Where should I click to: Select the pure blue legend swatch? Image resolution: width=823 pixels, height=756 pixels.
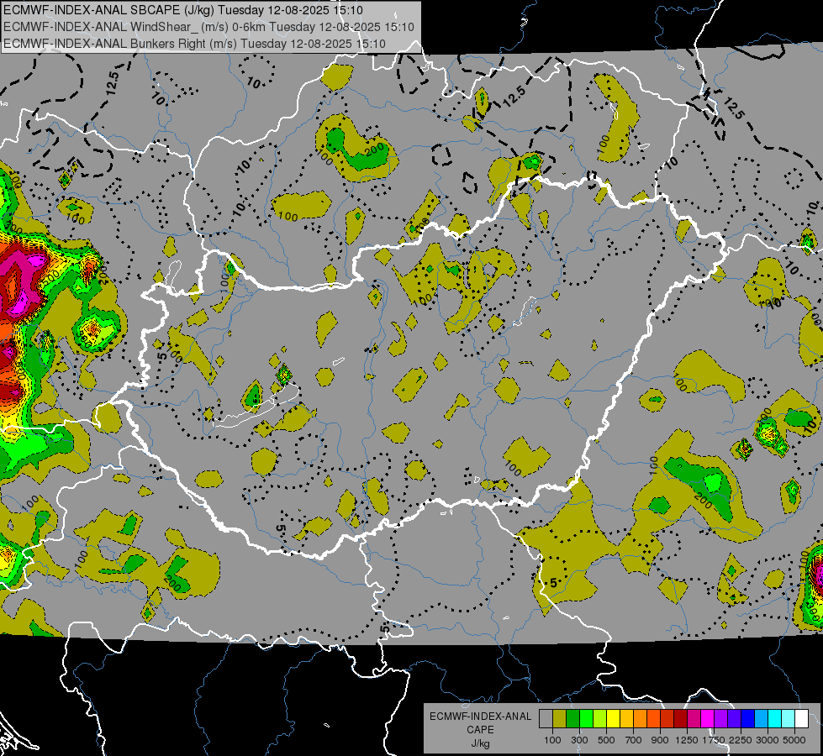(x=748, y=719)
